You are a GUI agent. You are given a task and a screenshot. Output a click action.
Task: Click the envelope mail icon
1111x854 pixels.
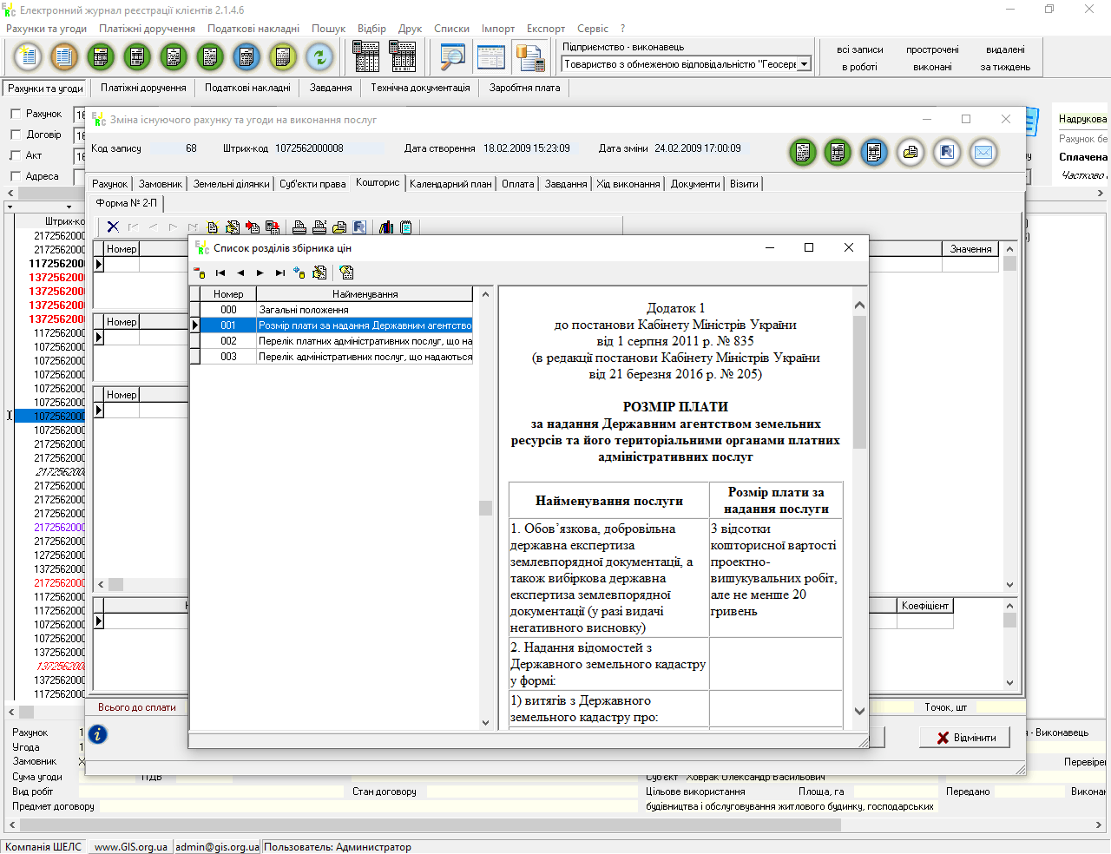[983, 153]
